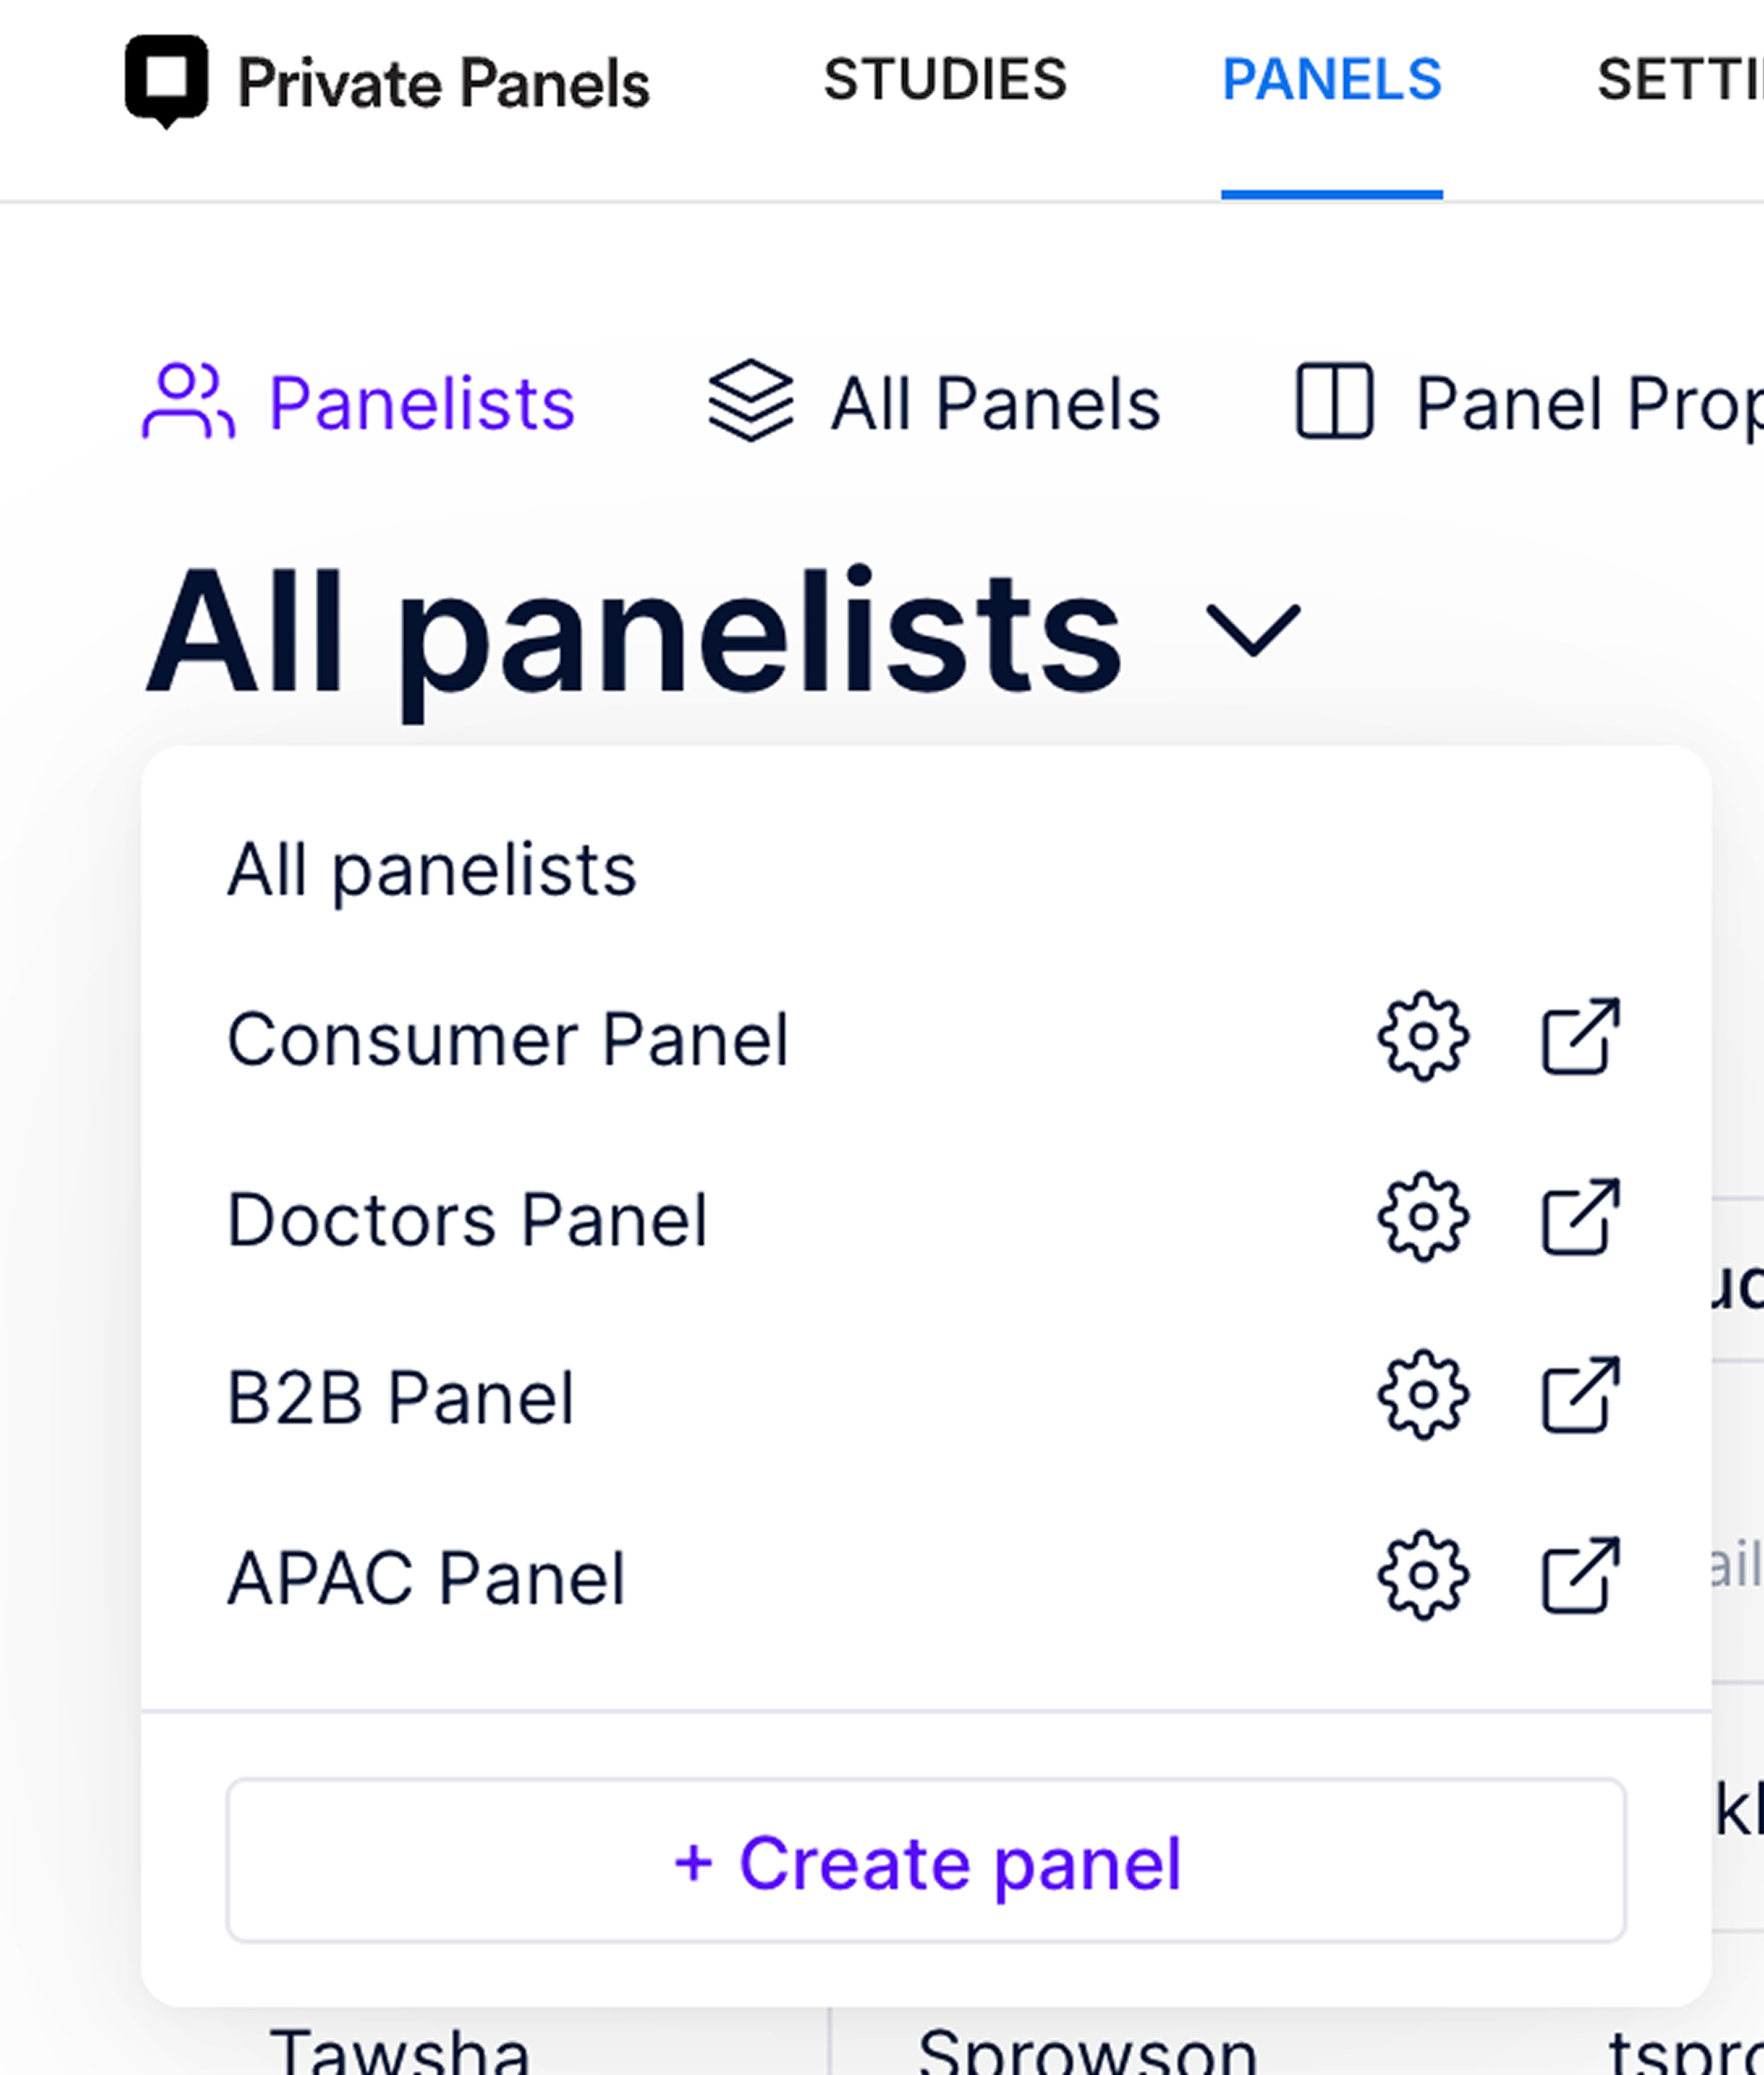Screen dimensions: 1764x2075
Task: Open settings gear for Doctors Panel
Action: tap(1423, 1217)
